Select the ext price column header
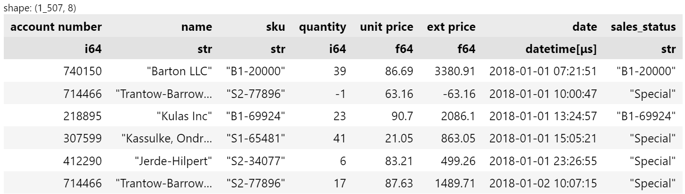Viewport: 685px width, 194px height. click(451, 27)
